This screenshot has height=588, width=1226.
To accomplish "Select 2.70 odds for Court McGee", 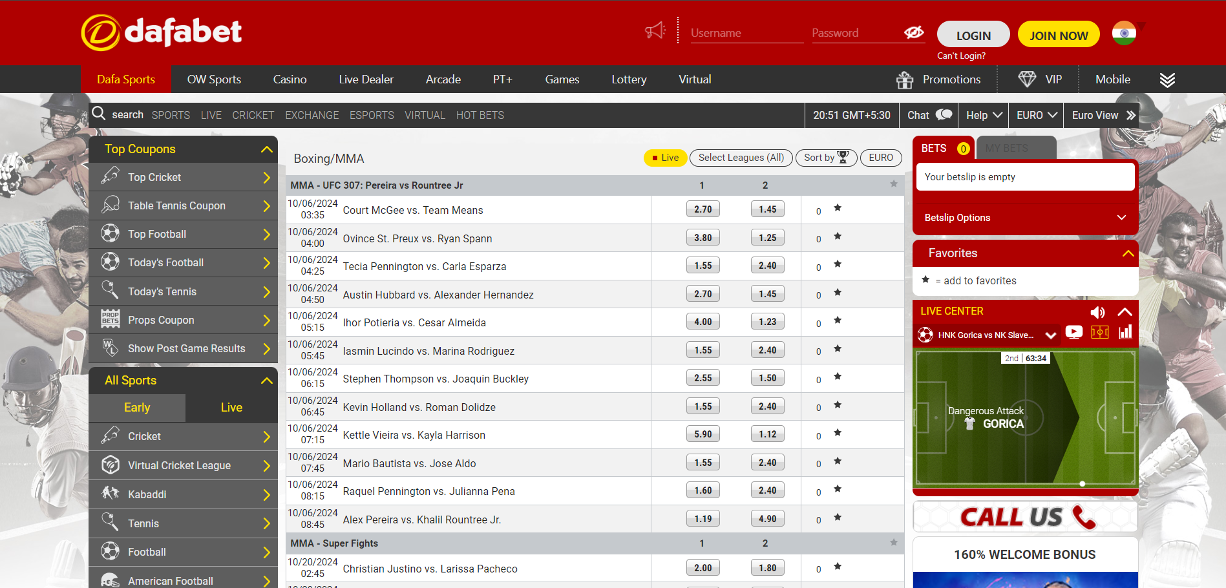I will pos(703,209).
